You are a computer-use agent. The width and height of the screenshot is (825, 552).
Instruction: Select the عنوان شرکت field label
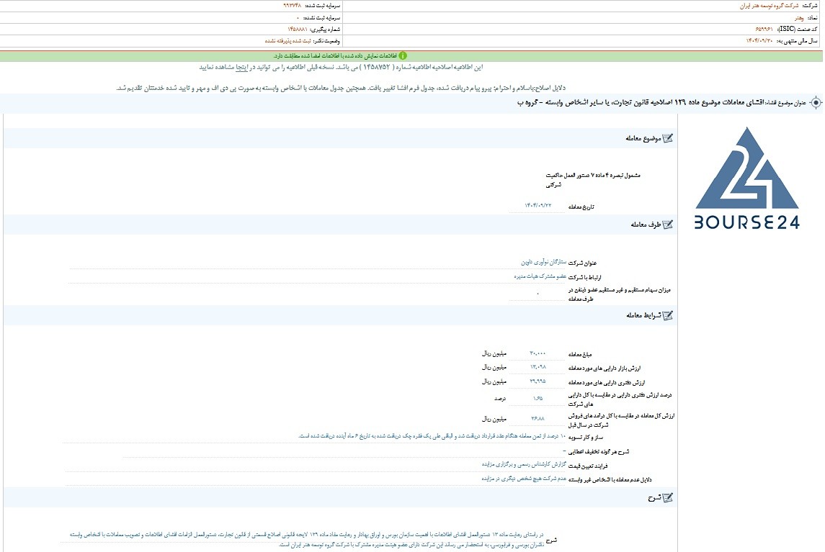[x=582, y=263]
